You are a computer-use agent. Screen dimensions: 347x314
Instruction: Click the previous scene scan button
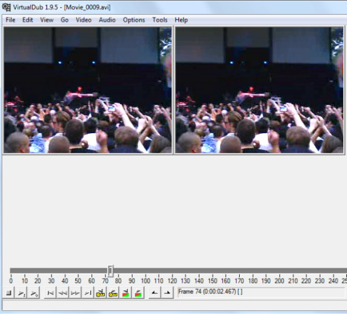tap(125, 293)
